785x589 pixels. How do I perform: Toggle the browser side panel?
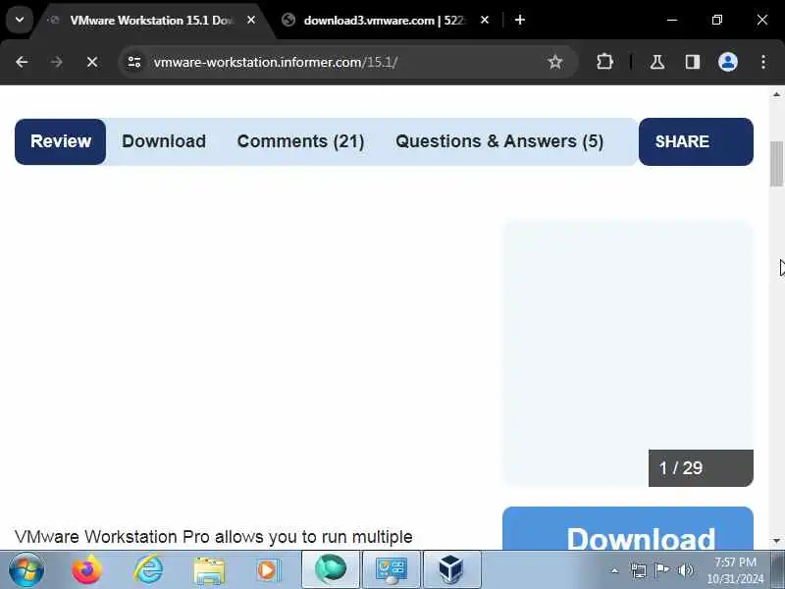693,62
